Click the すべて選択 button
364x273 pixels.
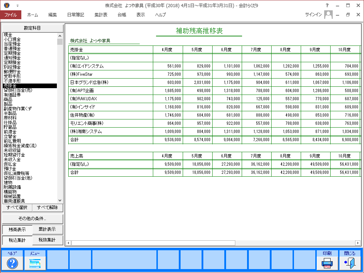tap(17, 208)
